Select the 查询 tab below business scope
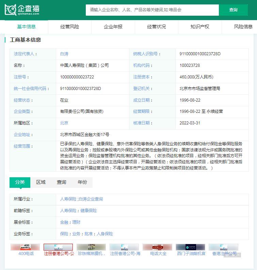The image size is (257, 270). pos(62,182)
